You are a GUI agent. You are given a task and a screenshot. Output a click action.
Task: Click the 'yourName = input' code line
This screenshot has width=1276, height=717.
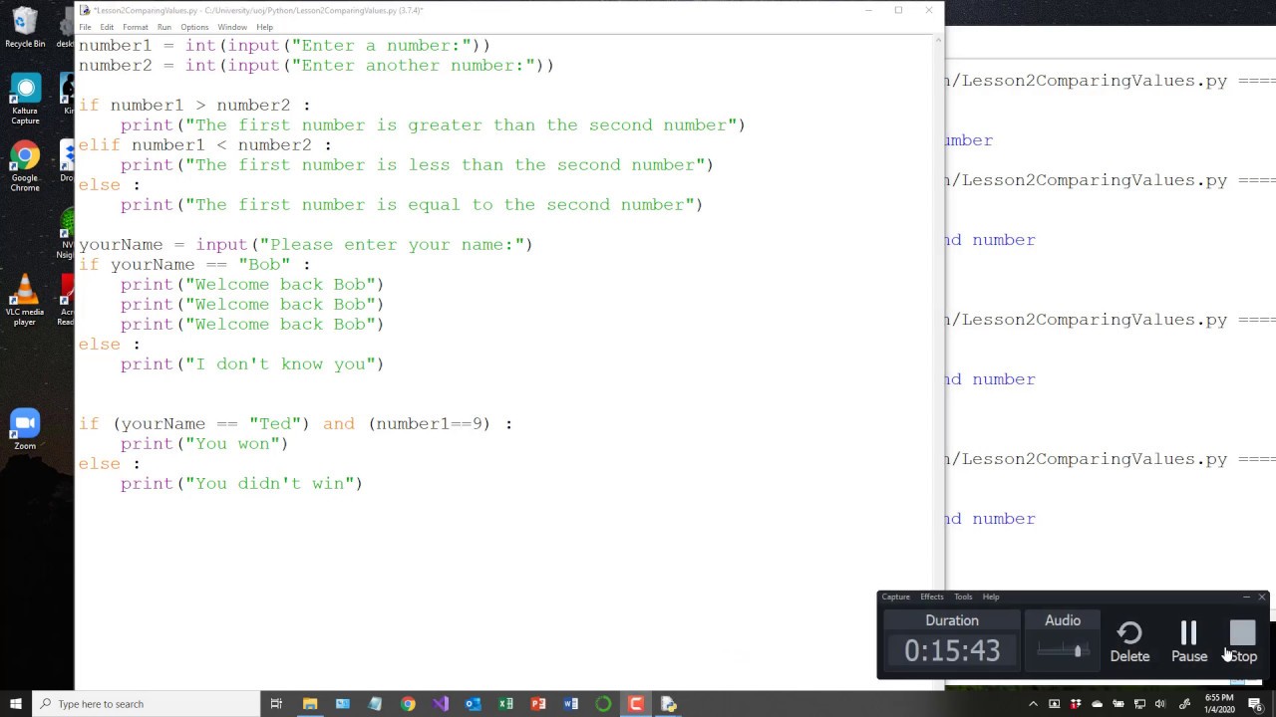(x=306, y=244)
